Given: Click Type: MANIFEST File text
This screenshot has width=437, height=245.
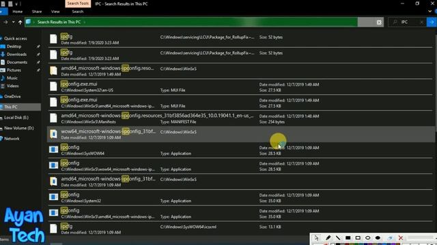Looking at the screenshot, I should click(178, 122).
